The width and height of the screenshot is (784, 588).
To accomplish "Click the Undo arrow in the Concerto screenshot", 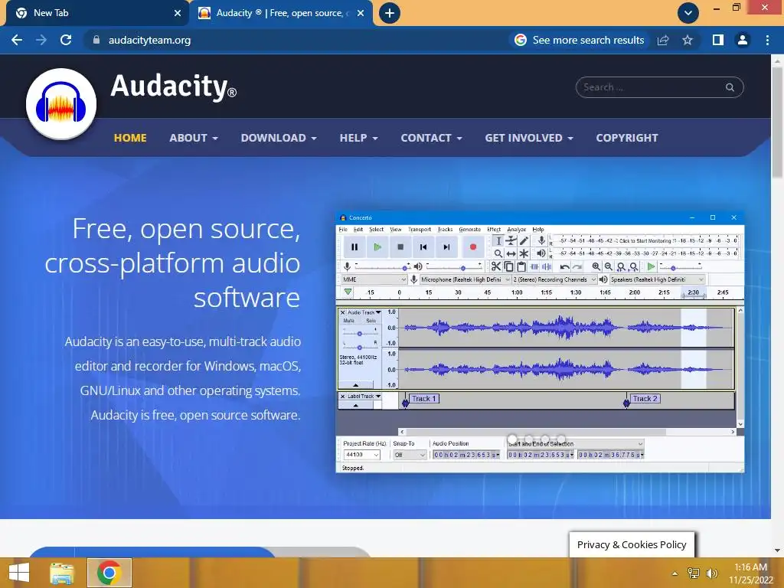I will (564, 267).
